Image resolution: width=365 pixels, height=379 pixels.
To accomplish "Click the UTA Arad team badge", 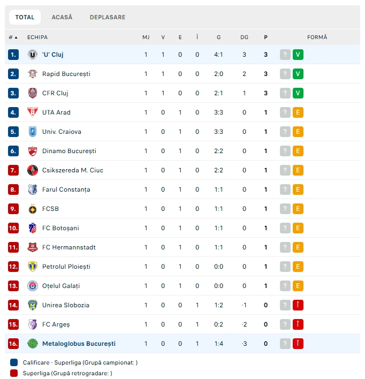I will tap(33, 112).
